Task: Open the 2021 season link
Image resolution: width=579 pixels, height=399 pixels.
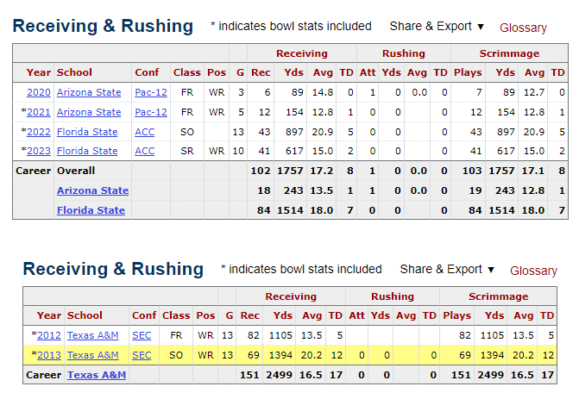Action: [x=39, y=112]
